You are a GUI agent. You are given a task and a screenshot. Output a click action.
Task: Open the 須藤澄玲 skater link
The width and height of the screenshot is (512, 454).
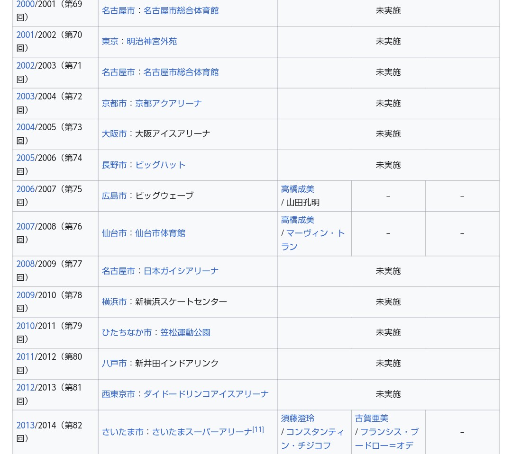[x=298, y=418]
